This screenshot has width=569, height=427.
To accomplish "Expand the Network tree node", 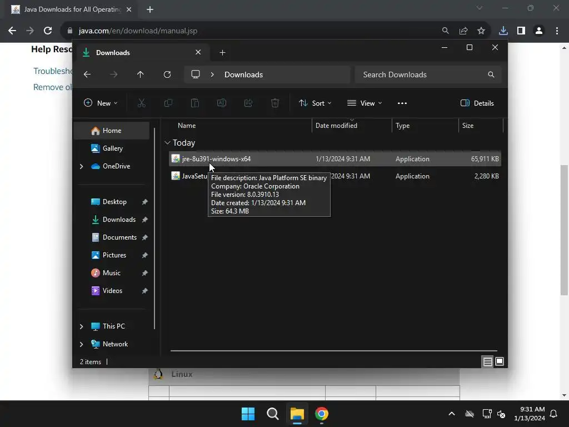I will click(x=81, y=344).
